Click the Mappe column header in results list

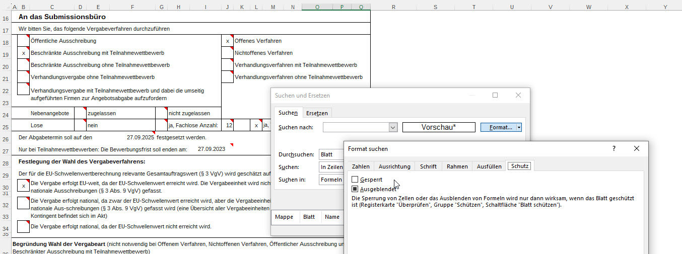284,217
